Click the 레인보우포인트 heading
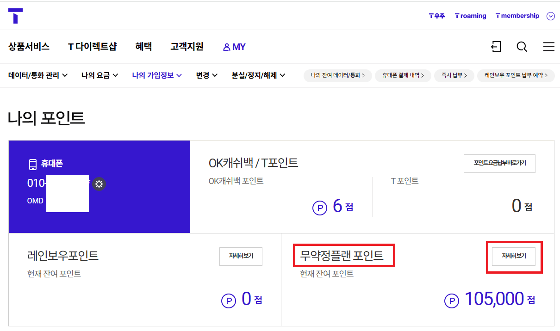Image resolution: width=560 pixels, height=331 pixels. (x=63, y=256)
